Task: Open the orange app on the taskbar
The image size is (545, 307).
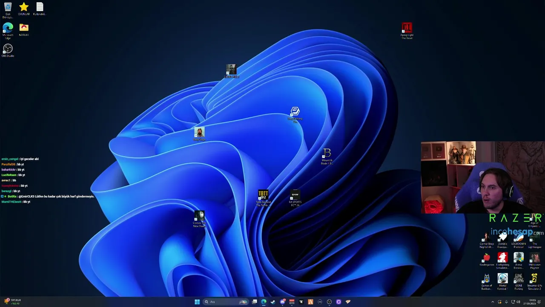Action: pos(310,302)
